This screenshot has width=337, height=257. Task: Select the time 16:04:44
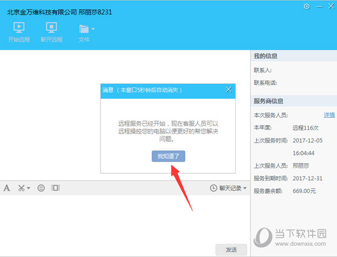point(303,153)
